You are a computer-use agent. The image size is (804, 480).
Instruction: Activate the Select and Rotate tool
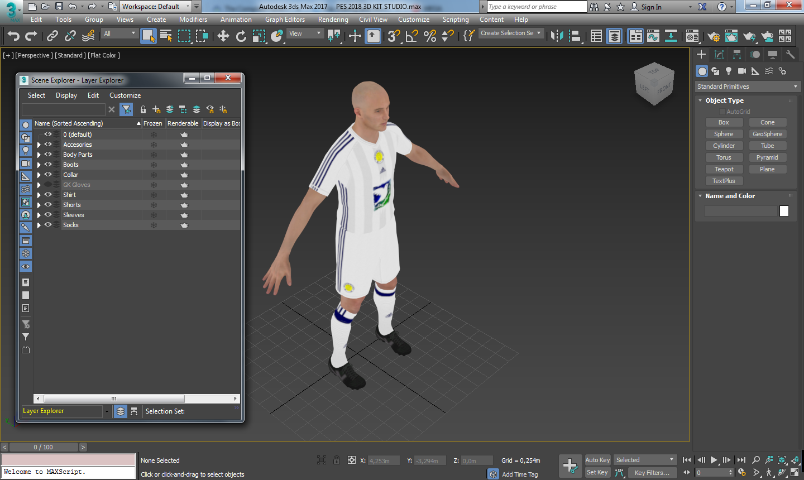coord(241,35)
